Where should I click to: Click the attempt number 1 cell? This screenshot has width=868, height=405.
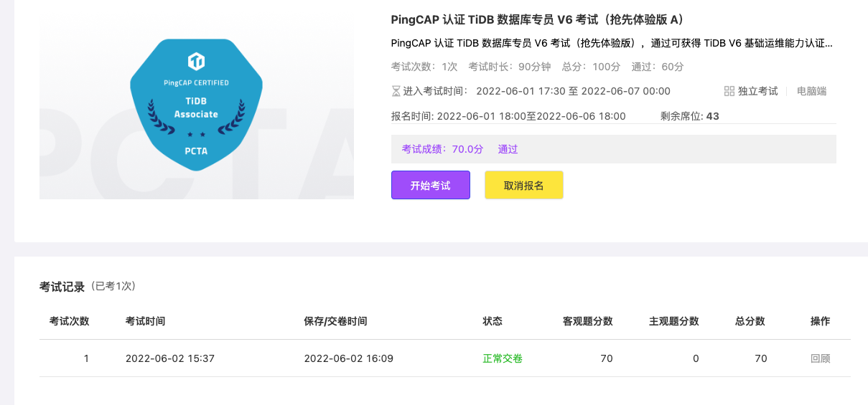(86, 358)
